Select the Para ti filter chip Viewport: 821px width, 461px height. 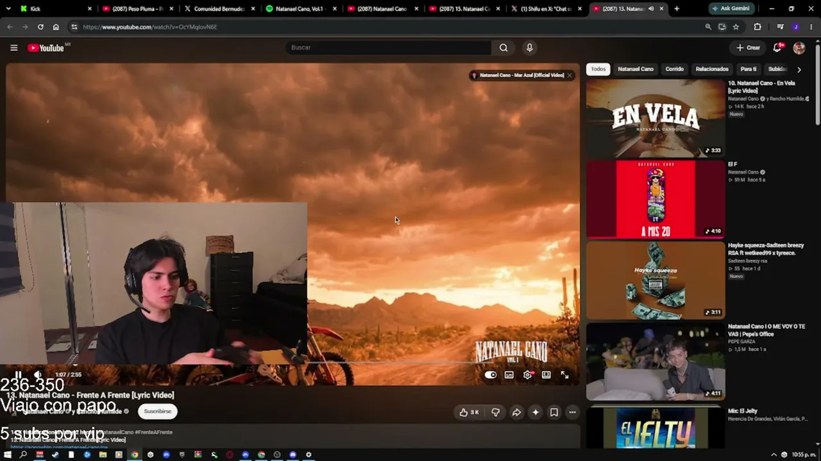pos(749,69)
